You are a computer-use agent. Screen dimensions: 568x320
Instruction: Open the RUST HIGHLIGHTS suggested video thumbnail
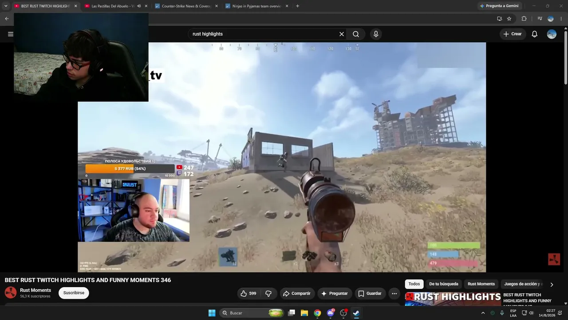pos(453,299)
